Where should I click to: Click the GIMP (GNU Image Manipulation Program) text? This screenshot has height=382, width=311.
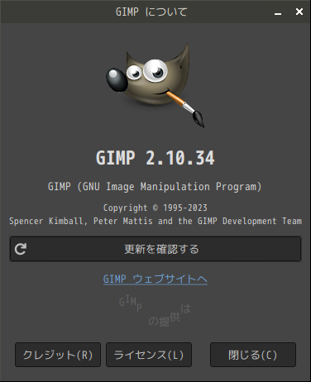pos(155,187)
